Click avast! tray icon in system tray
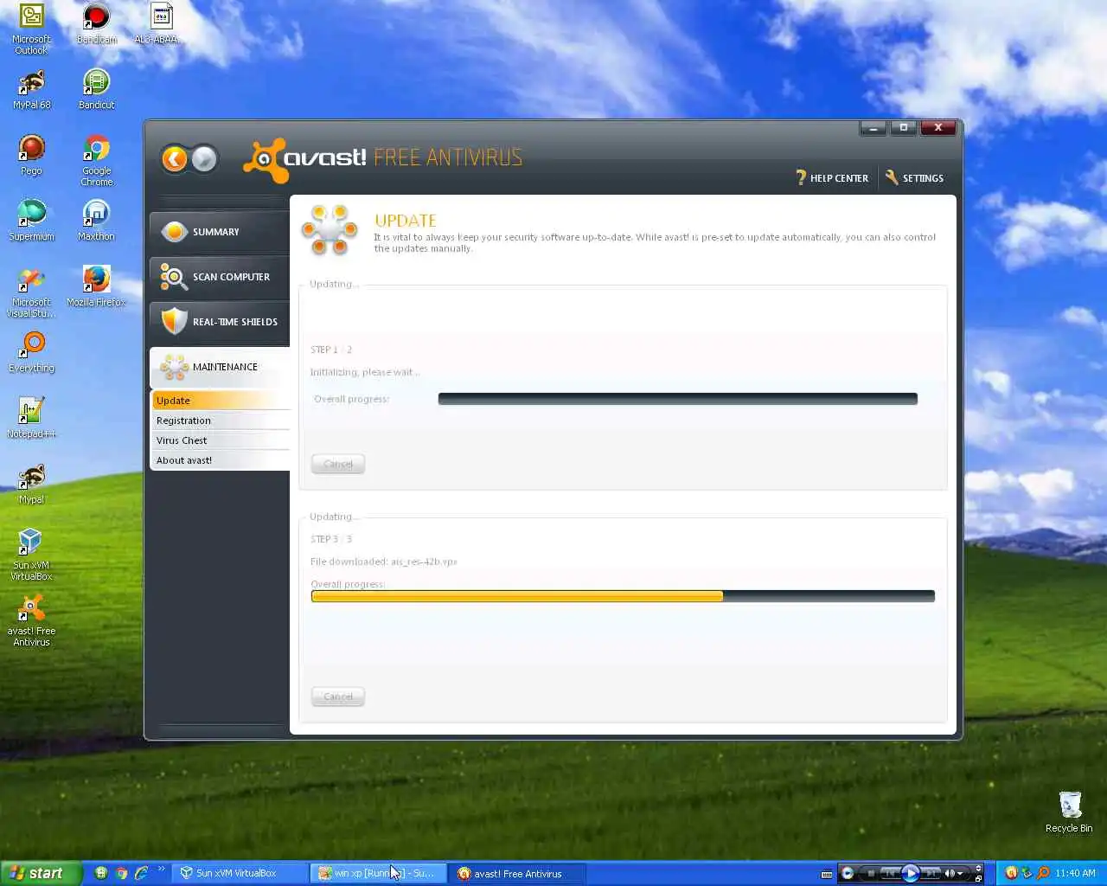Screen dimensions: 1107x886 click(1012, 873)
